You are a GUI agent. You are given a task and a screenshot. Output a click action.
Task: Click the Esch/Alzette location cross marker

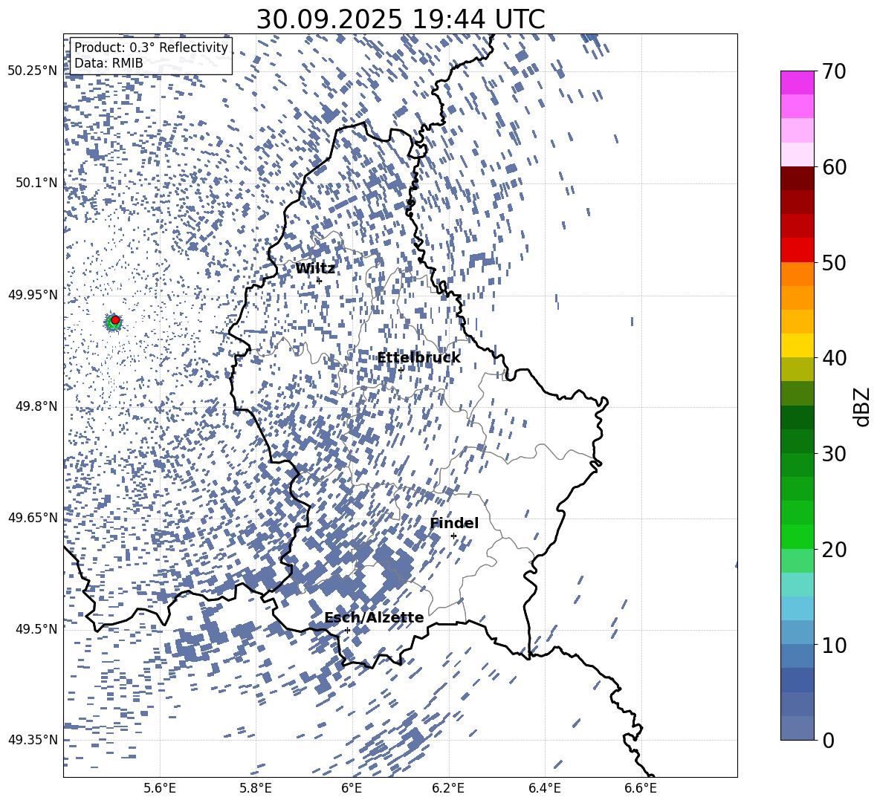click(x=347, y=630)
